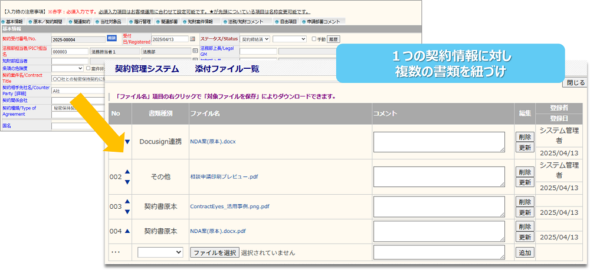The height and width of the screenshot is (270, 590).
Task: Delete the 相談申請印刷プレビュー.pdf row with 削除
Action: click(525, 172)
